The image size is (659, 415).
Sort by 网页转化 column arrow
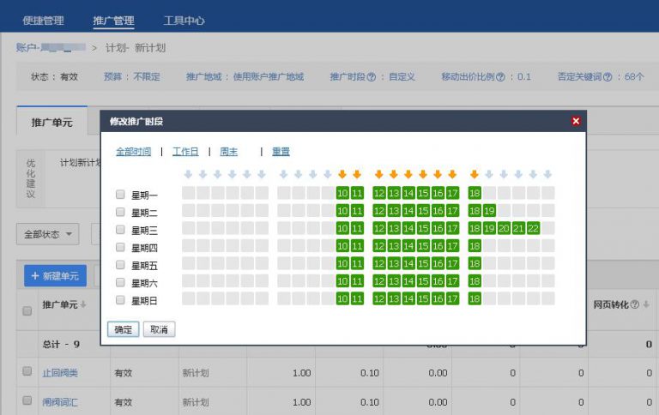(x=645, y=304)
